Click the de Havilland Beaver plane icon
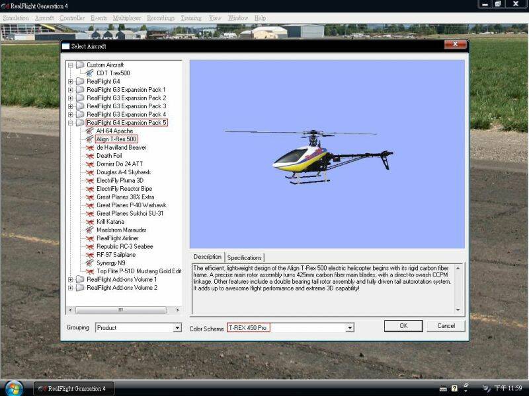The width and height of the screenshot is (529, 396). [x=90, y=147]
